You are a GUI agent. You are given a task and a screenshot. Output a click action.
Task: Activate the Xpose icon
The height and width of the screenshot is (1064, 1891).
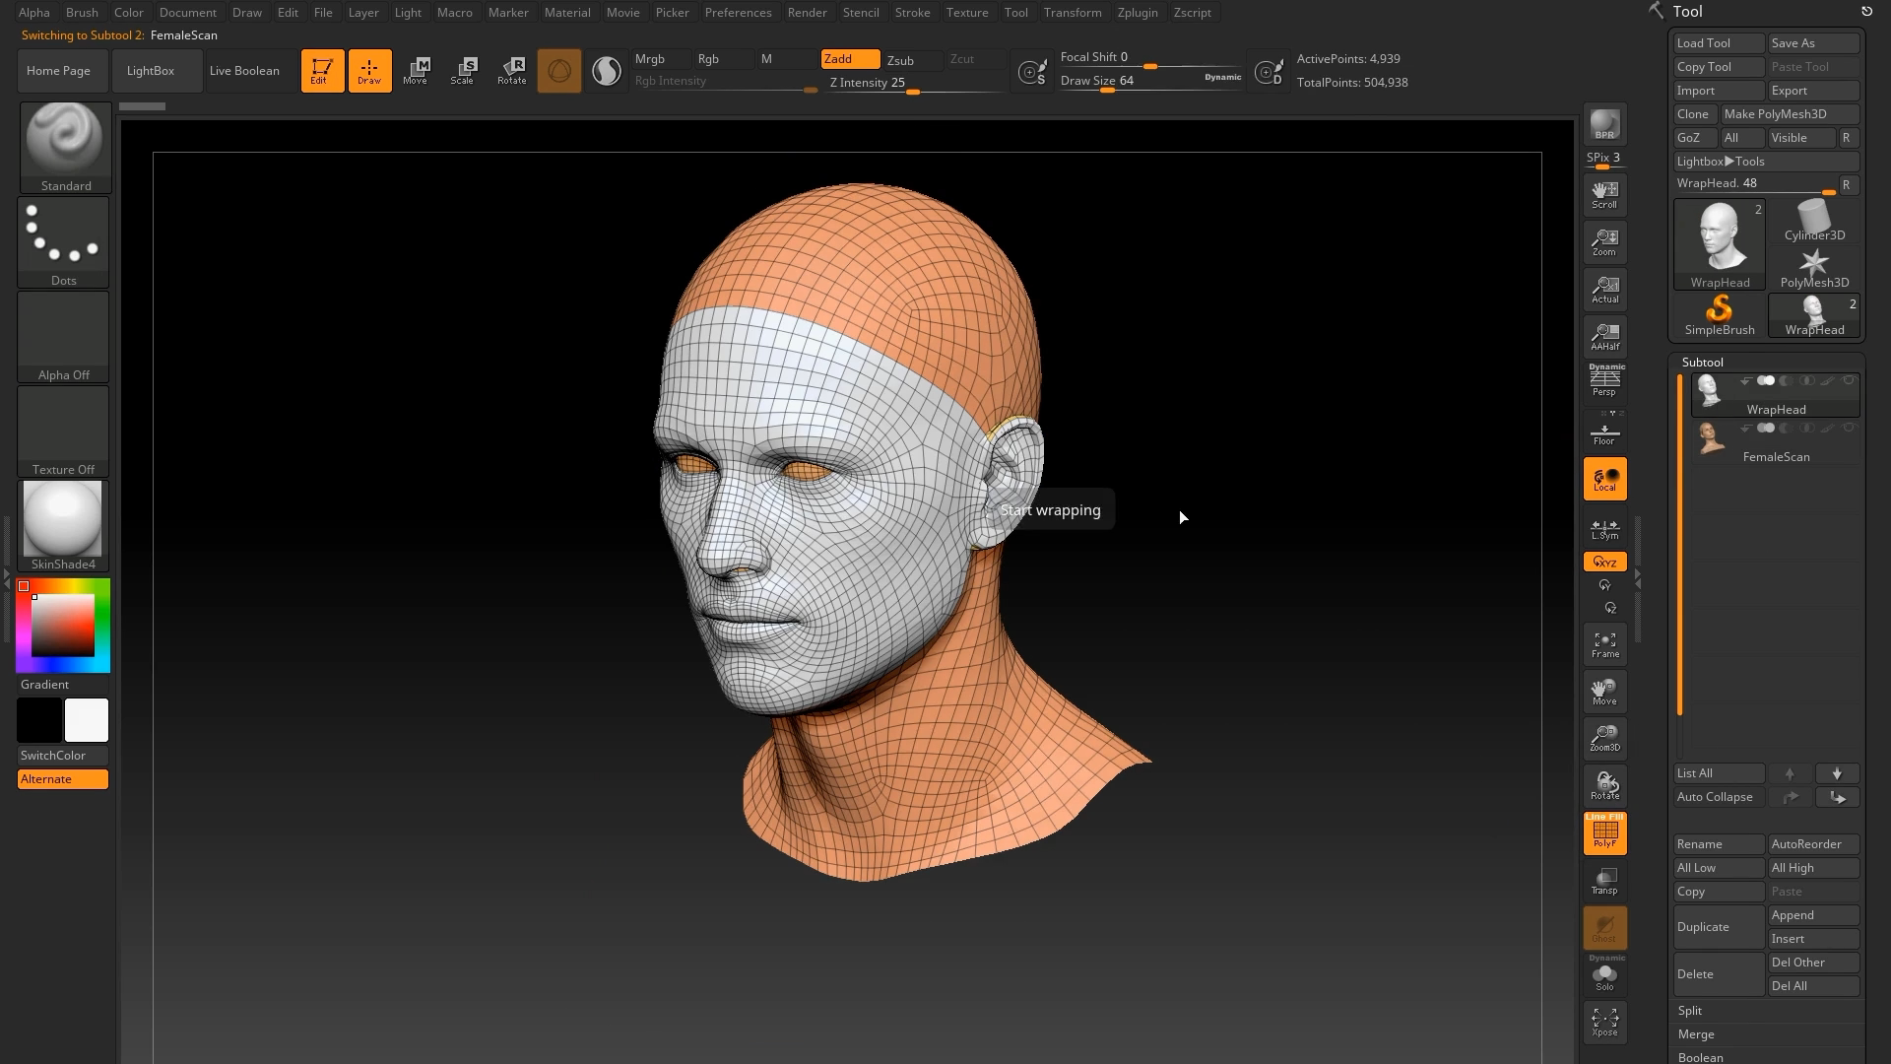[x=1604, y=1022]
